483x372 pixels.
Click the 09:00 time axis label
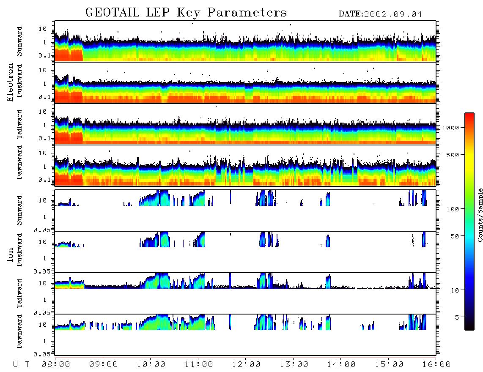click(104, 364)
